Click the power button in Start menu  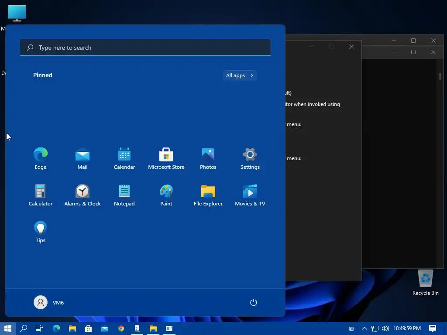pos(254,302)
